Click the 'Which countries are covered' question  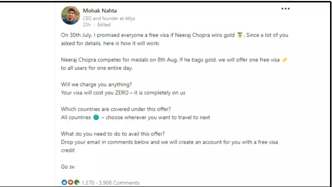click(116, 109)
